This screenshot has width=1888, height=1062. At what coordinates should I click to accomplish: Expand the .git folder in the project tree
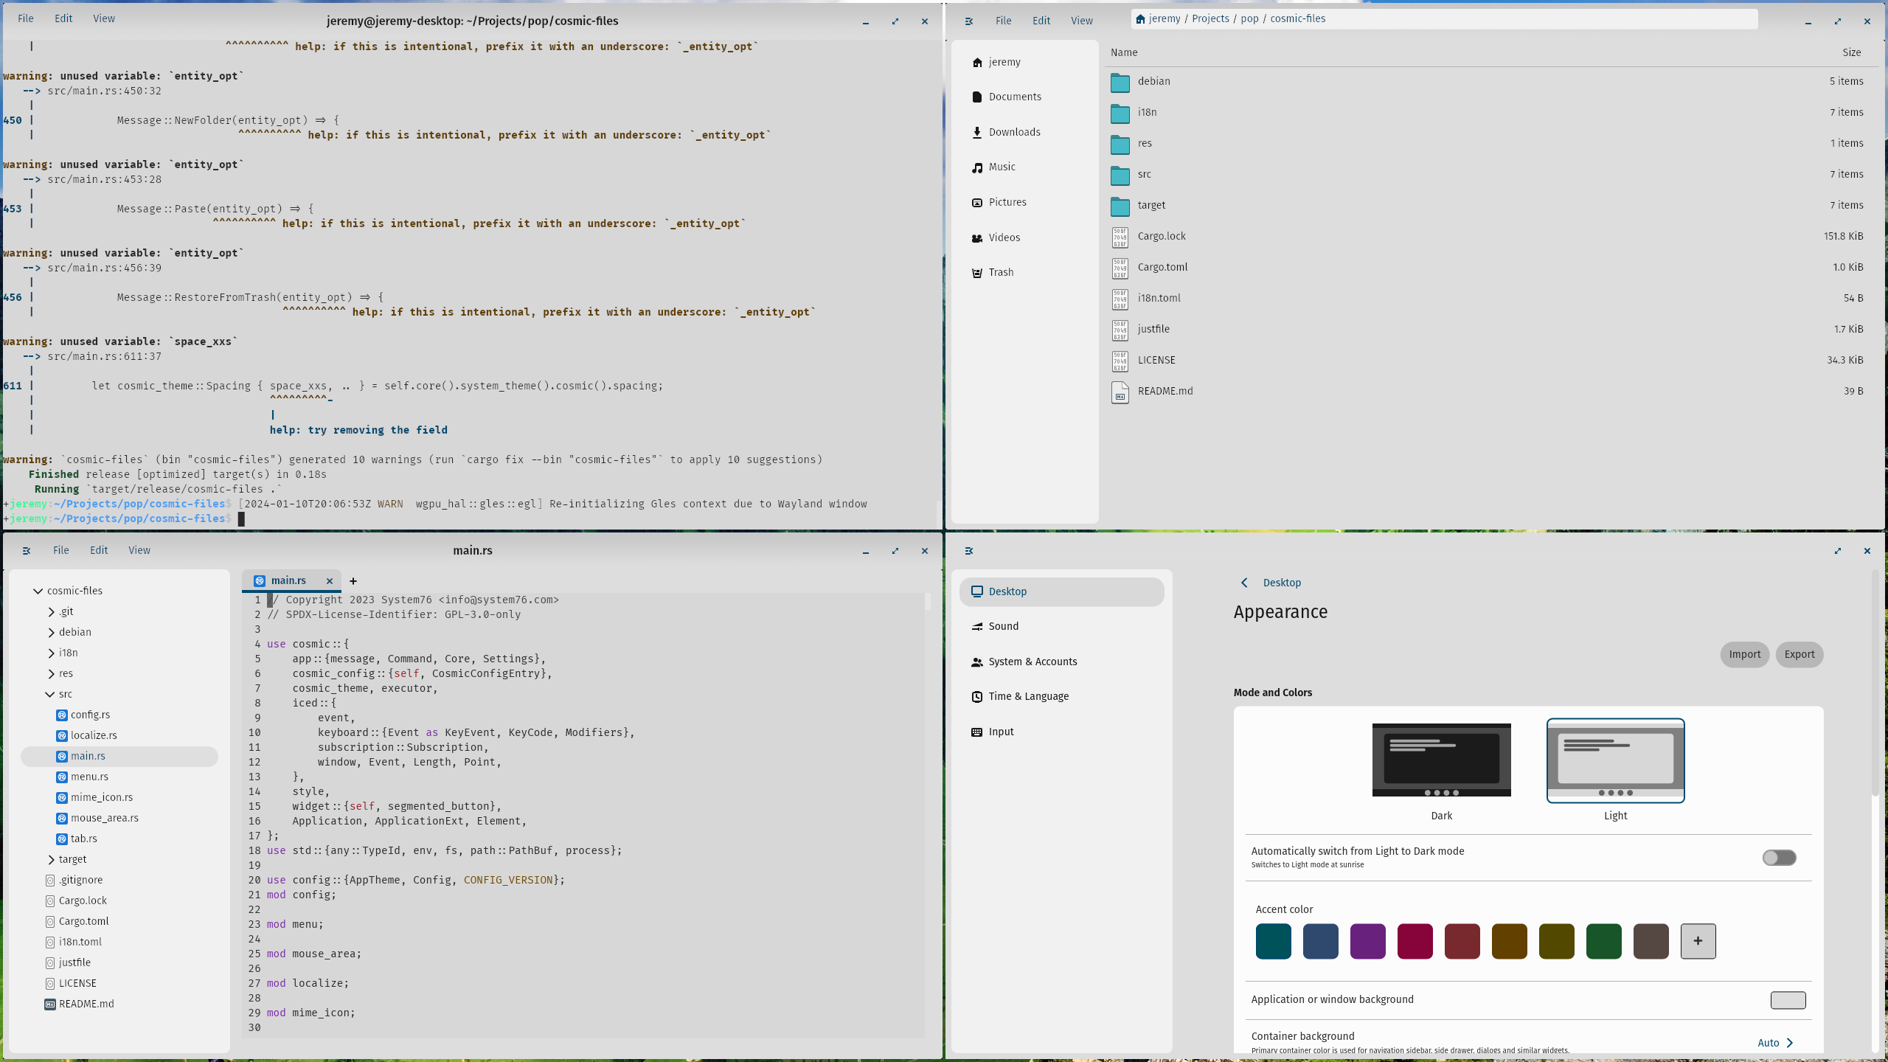tap(51, 611)
